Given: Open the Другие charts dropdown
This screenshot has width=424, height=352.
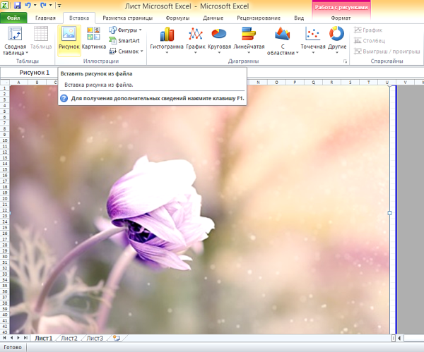Looking at the screenshot, I should (x=336, y=39).
